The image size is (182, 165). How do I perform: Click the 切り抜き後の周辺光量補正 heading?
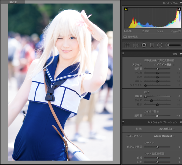point(159,60)
